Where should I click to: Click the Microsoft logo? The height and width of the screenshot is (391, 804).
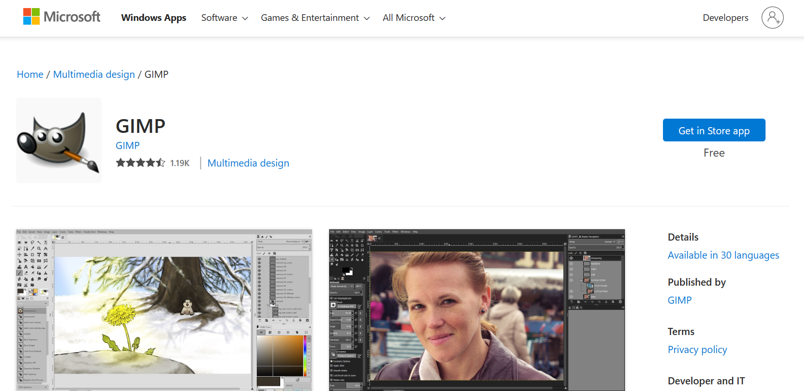click(x=62, y=17)
